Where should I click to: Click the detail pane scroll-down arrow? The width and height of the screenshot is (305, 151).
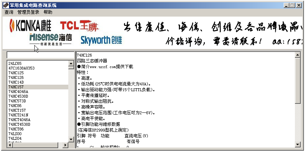[298, 145]
